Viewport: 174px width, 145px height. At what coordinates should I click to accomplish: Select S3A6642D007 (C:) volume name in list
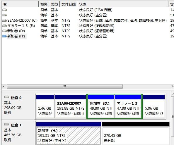pyautogui.click(x=22, y=20)
